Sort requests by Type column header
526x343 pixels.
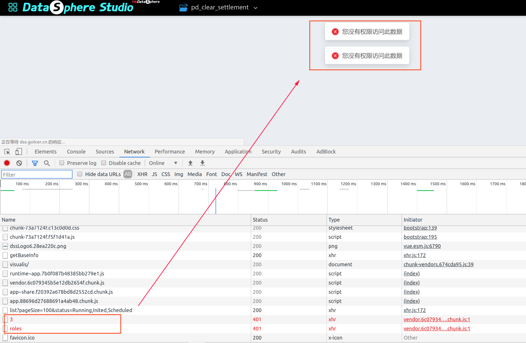(364, 220)
